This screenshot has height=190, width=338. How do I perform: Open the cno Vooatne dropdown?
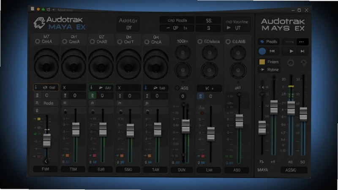pos(237,22)
